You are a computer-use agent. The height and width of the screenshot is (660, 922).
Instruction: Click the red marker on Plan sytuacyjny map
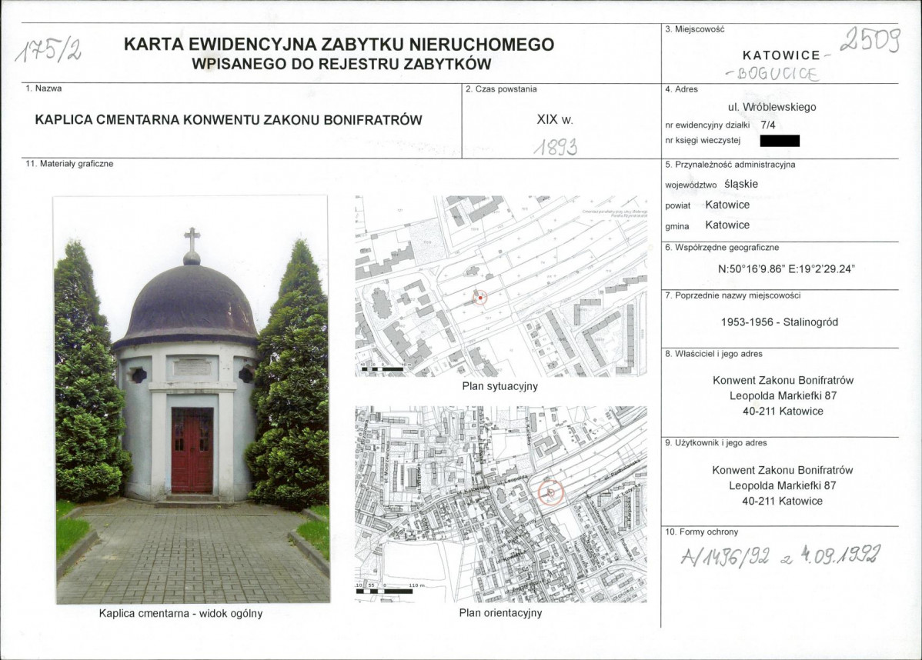click(x=480, y=298)
